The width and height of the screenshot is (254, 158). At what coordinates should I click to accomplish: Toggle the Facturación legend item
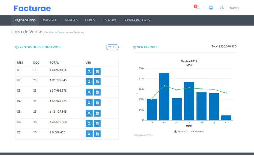coord(181,132)
